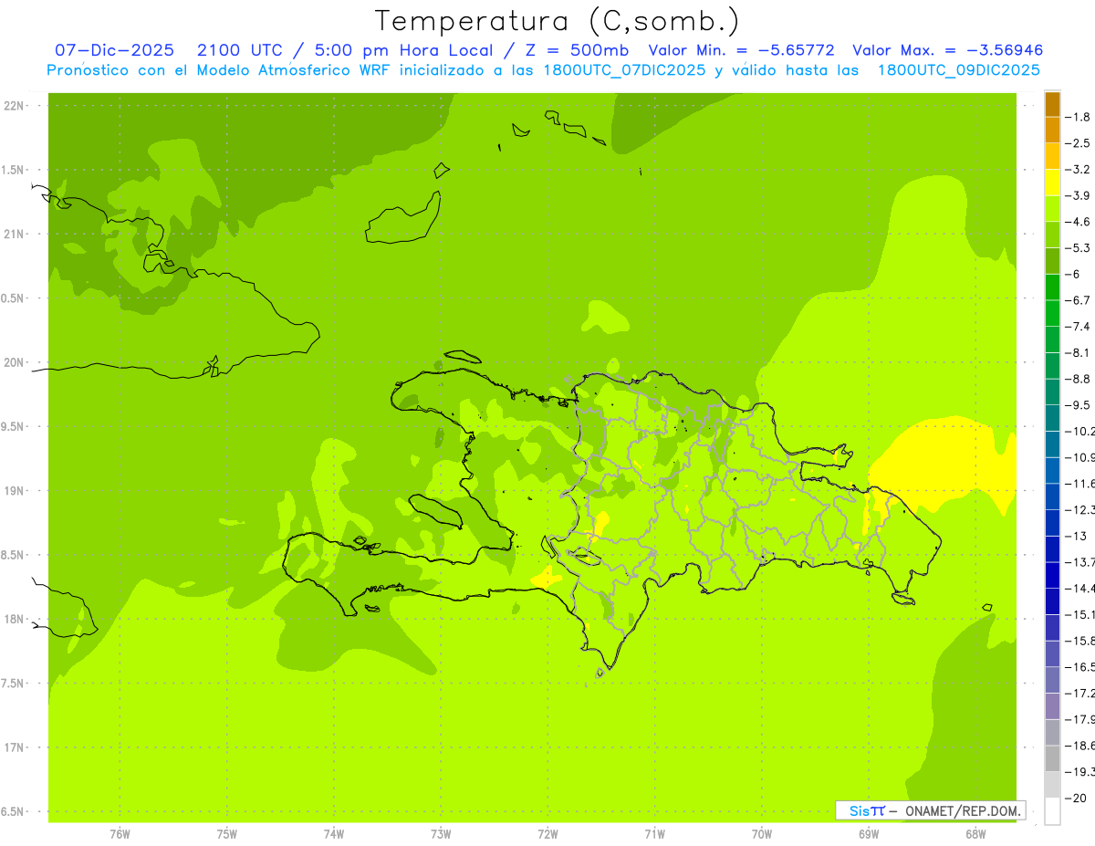The width and height of the screenshot is (1095, 846).
Task: Click the '-5.3' color bar value
Action: (1078, 247)
